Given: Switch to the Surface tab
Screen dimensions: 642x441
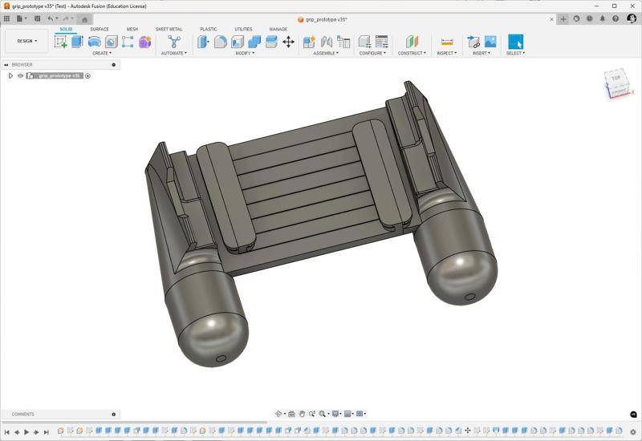Looking at the screenshot, I should click(100, 29).
